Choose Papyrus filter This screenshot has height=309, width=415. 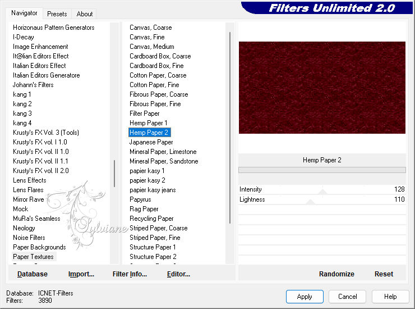tap(140, 199)
